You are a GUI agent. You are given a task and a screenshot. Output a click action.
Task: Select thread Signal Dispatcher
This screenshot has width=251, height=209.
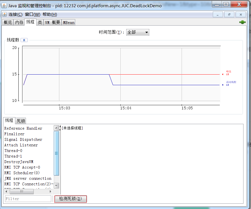point(23,140)
